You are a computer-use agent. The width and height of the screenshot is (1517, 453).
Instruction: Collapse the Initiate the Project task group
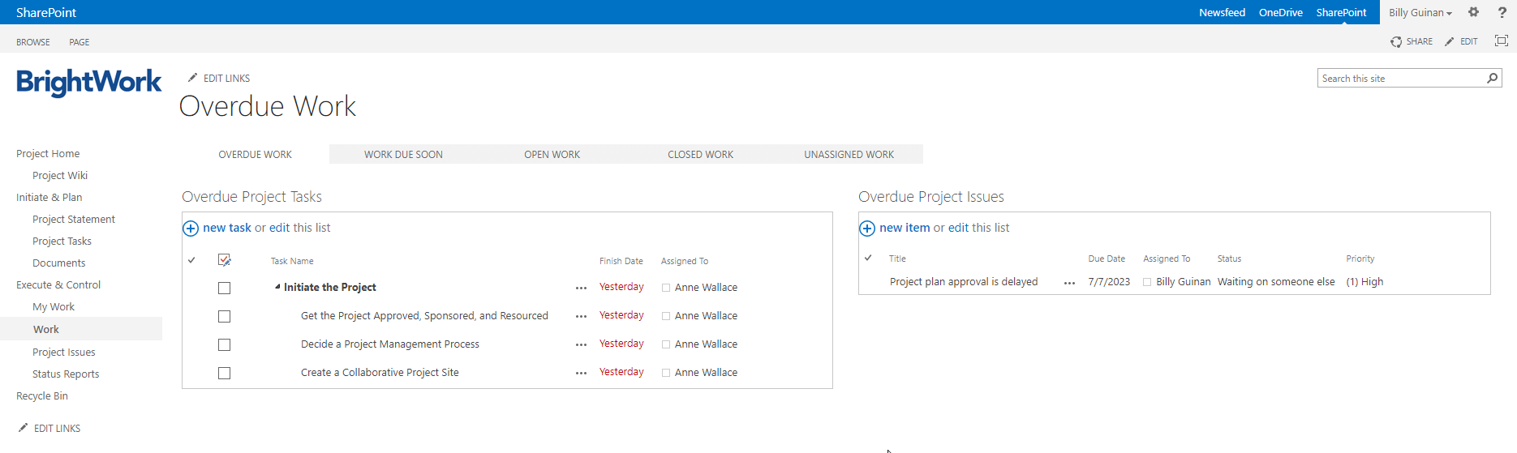[277, 287]
